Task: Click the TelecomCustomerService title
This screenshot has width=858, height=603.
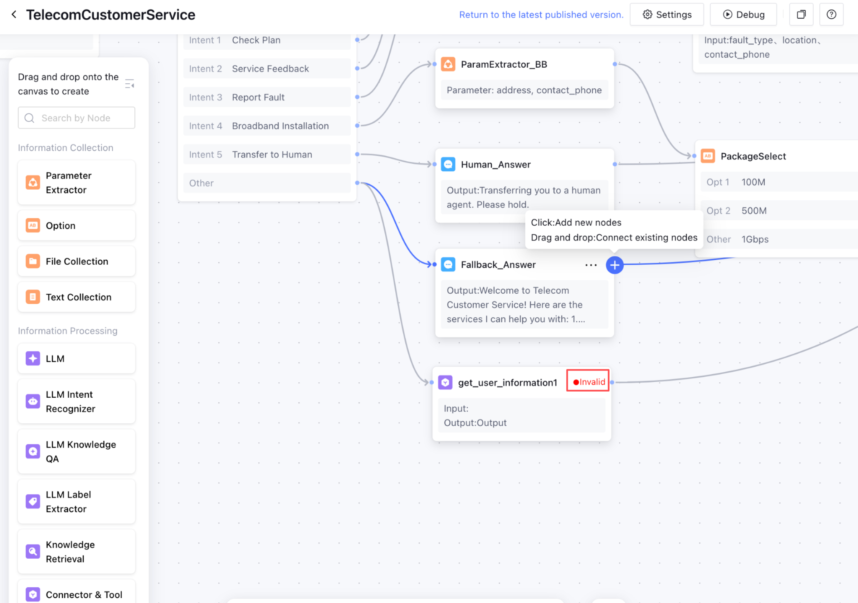Action: tap(111, 15)
